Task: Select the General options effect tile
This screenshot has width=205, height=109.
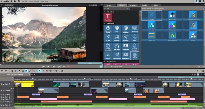Action: tap(135, 56)
